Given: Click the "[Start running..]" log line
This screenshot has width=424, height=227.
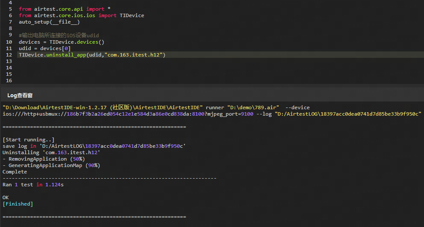Looking at the screenshot, I should pyautogui.click(x=28, y=140).
